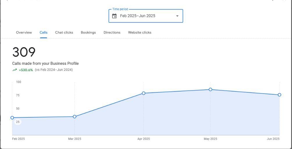The image size is (292, 149).
Task: Expand the Time period dropdown arrow
Action: tap(177, 16)
